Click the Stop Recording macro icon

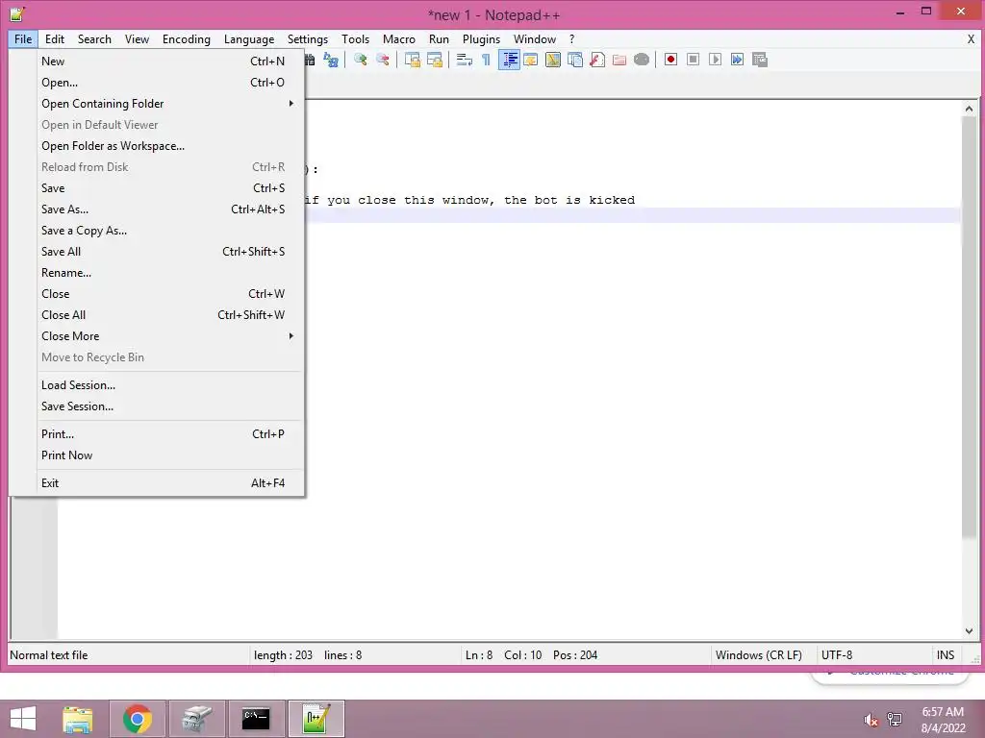click(693, 60)
